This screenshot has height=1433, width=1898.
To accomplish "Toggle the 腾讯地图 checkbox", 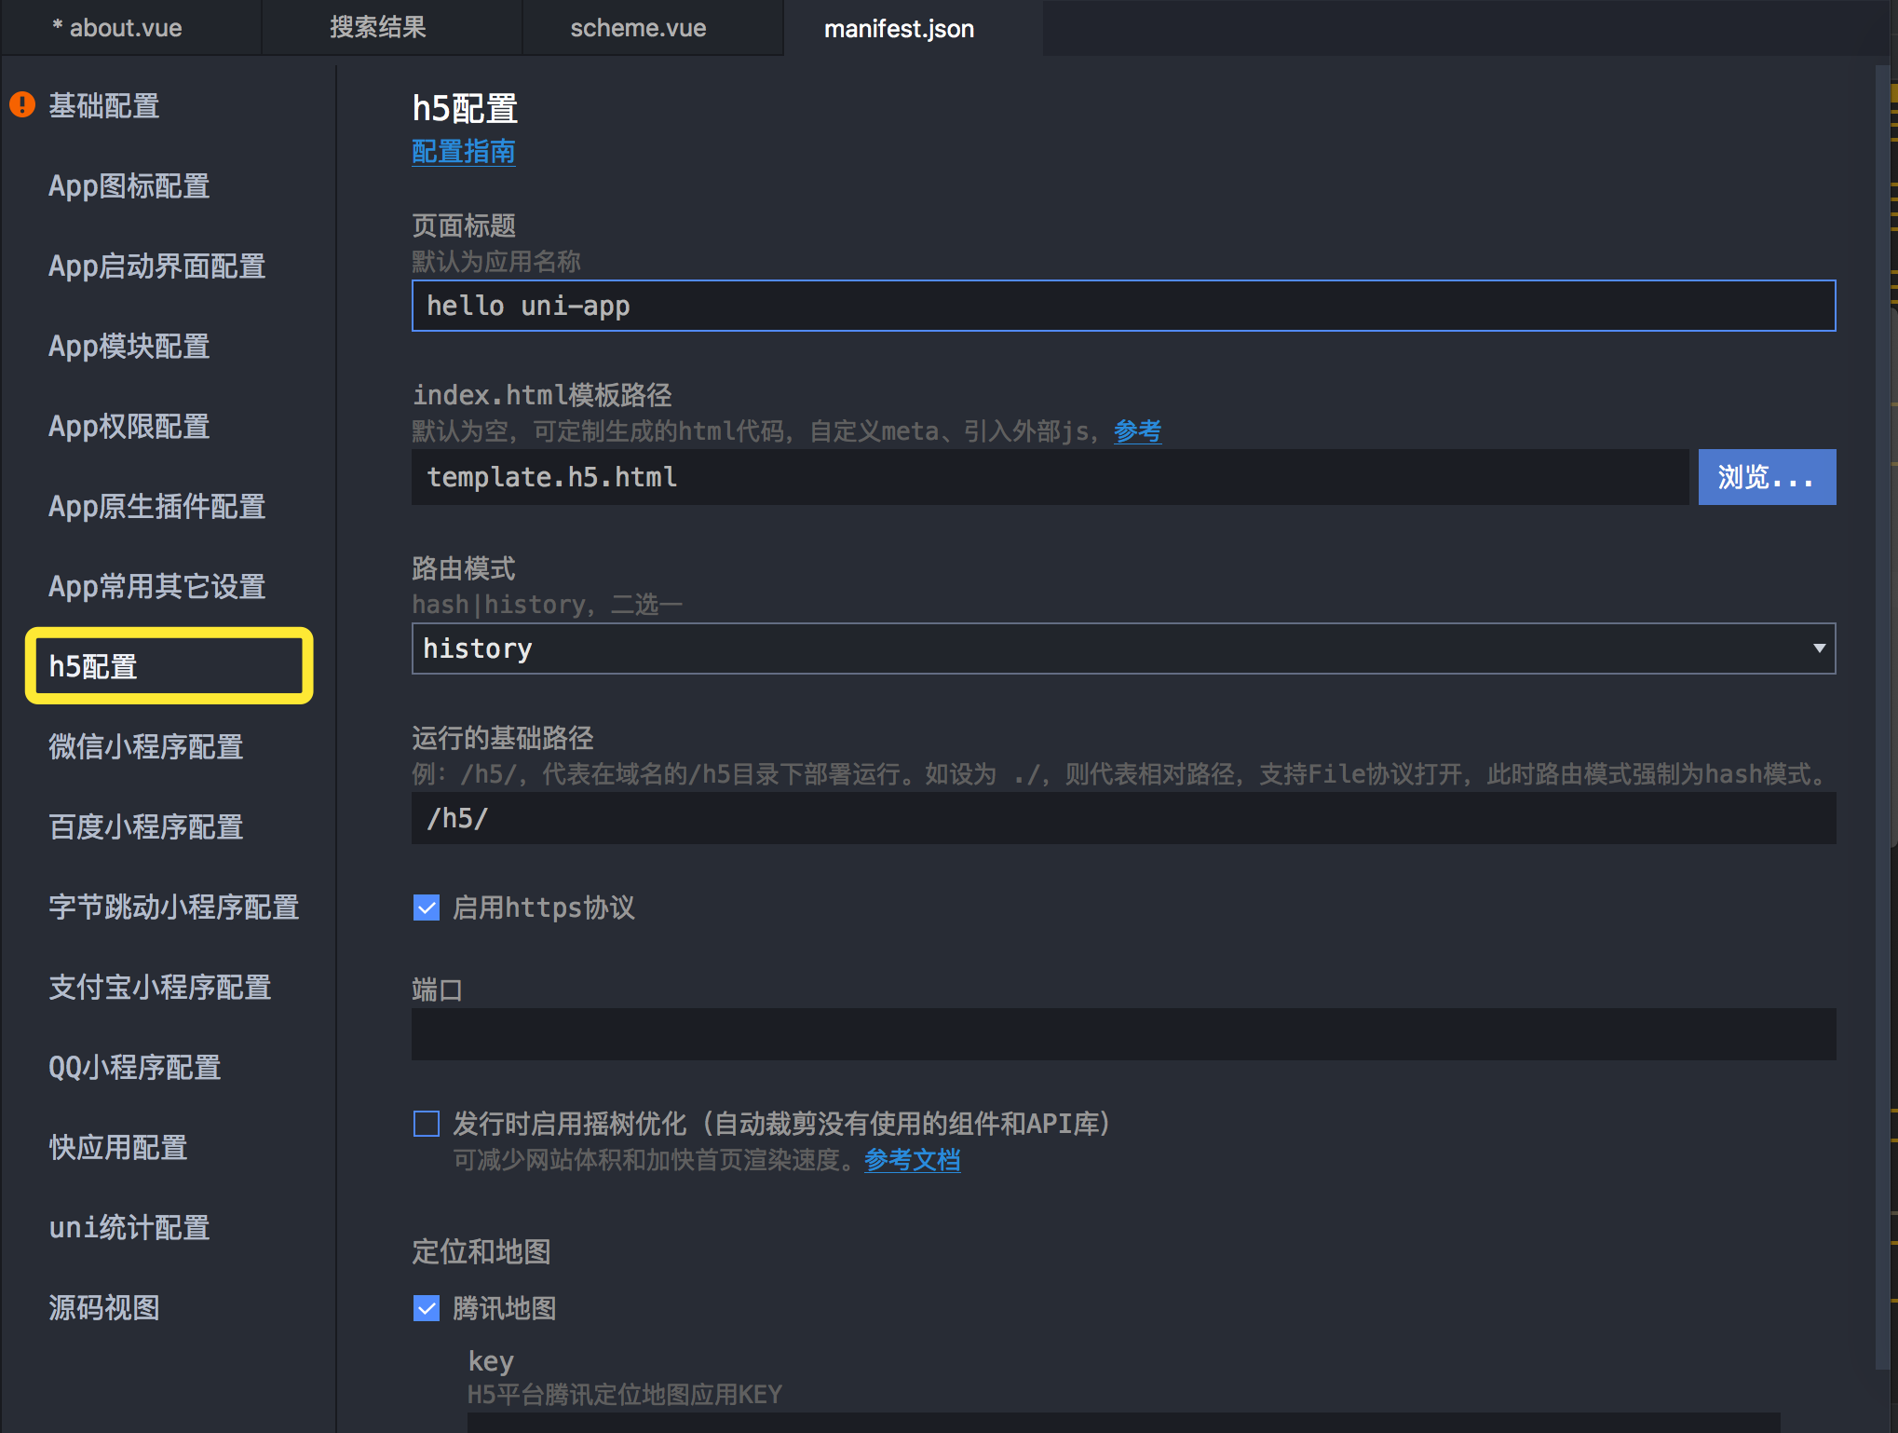I will click(427, 1308).
